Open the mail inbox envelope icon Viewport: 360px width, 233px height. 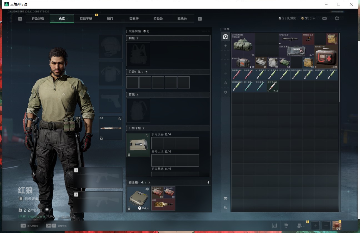tap(324, 18)
